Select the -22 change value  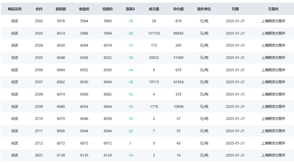pyautogui.click(x=130, y=131)
